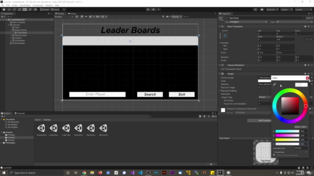Click the saturation square in the color picker

pyautogui.click(x=290, y=106)
